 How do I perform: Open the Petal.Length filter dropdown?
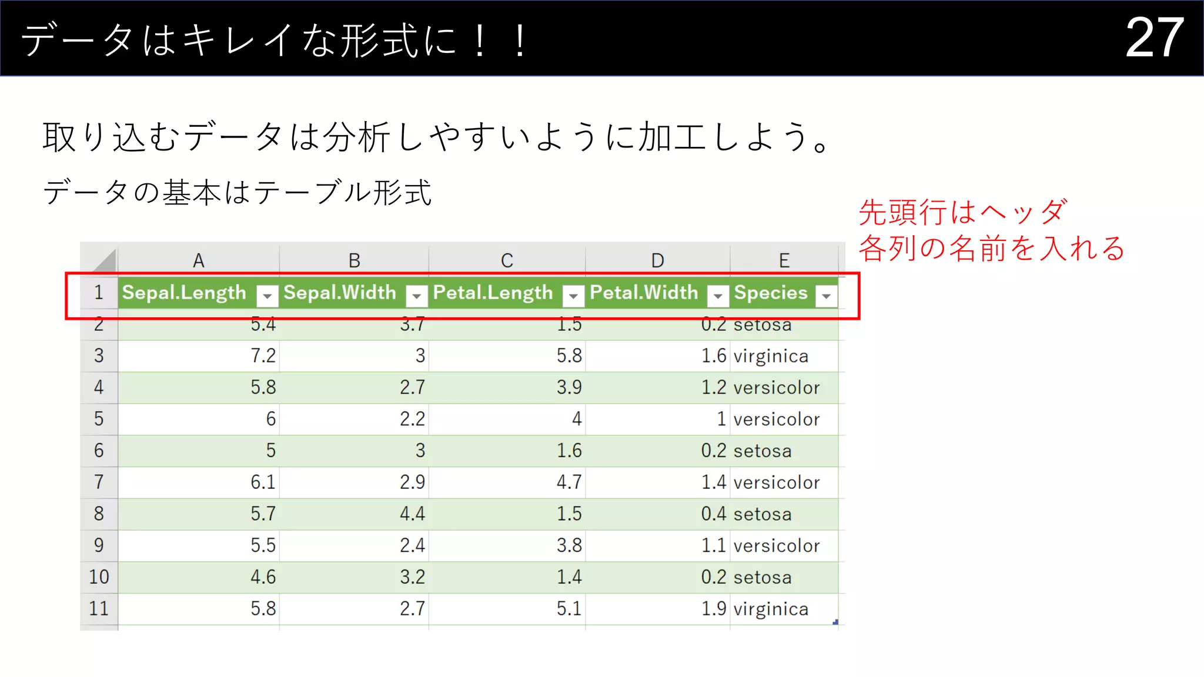pyautogui.click(x=573, y=296)
